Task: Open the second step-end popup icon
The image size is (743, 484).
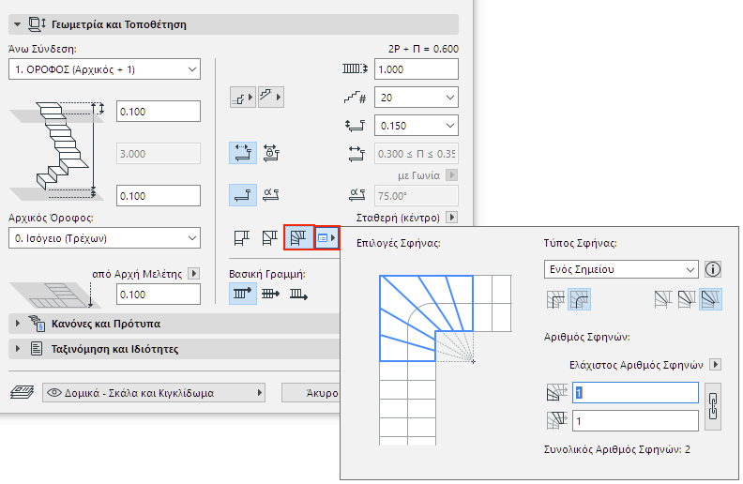Action: [270, 98]
